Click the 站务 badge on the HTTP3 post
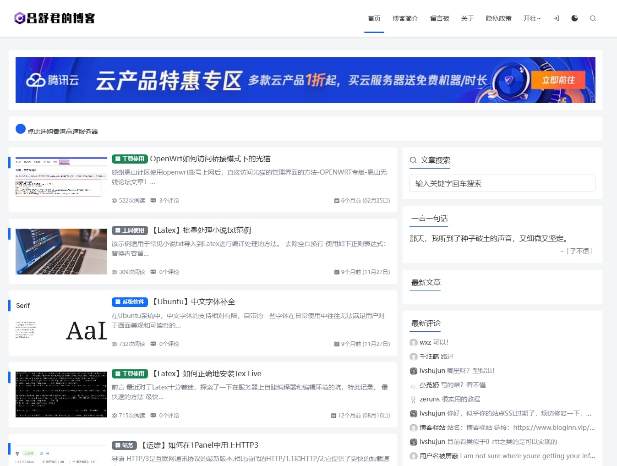 coord(124,445)
